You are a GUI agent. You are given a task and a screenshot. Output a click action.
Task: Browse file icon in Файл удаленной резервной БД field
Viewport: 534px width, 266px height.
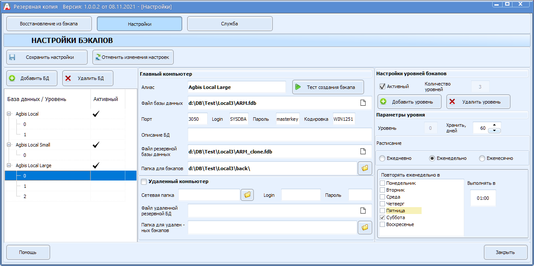(363, 211)
